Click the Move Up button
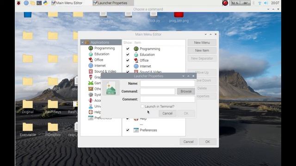 pos(202,72)
